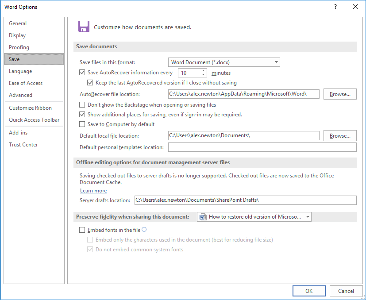Viewport: 366px width, 300px height.
Task: Follow the Learn more link
Action: click(93, 191)
